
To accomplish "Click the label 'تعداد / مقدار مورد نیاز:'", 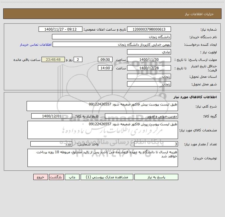I will (200, 144).
